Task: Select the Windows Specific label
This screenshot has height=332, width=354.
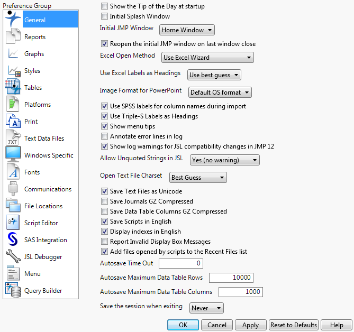Action: (49, 155)
